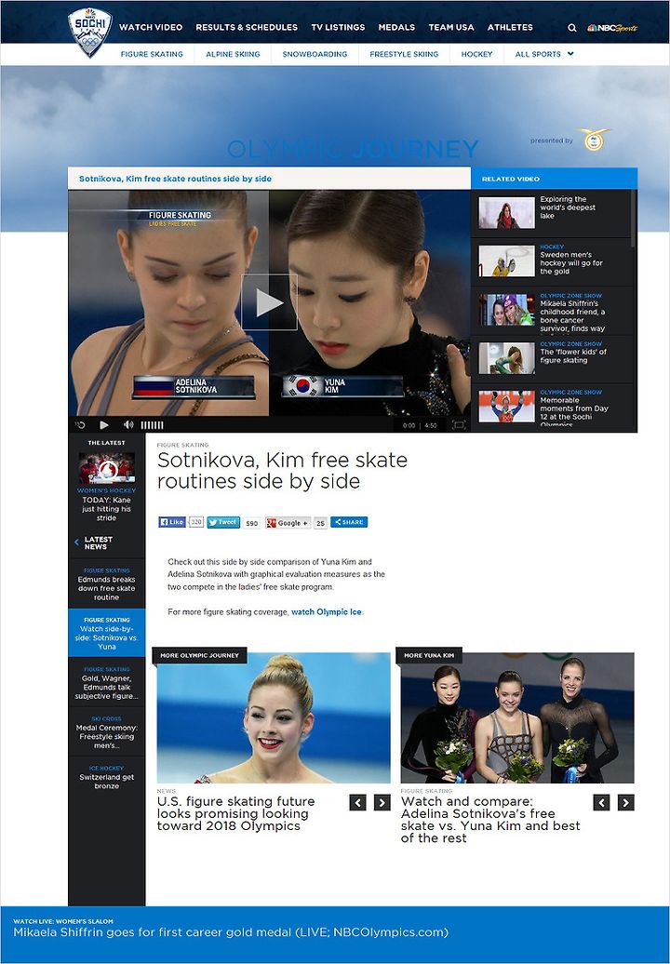Open 'Exploring the world's deepest lake' video thumbnail
Screen dimensions: 670x964
point(506,213)
